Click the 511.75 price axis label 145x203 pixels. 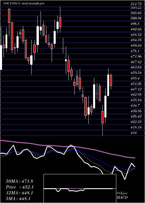coord(136,4)
